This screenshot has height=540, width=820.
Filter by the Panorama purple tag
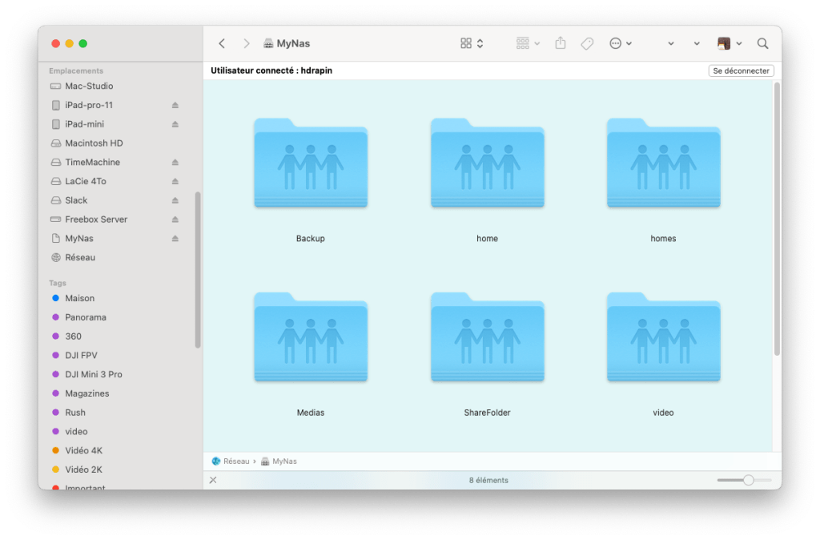85,317
